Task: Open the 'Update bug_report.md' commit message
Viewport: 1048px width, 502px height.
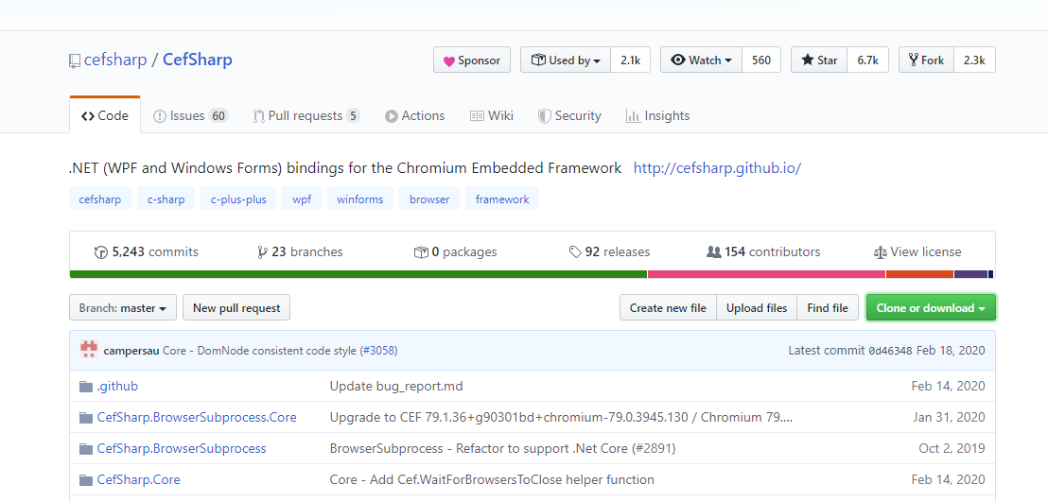Action: tap(396, 387)
